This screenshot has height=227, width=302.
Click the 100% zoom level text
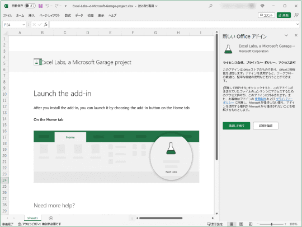294,224
